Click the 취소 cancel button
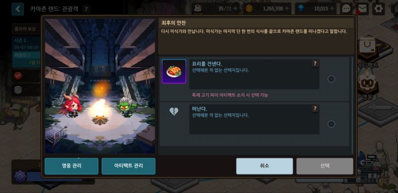This screenshot has height=193, width=398. pos(264,166)
